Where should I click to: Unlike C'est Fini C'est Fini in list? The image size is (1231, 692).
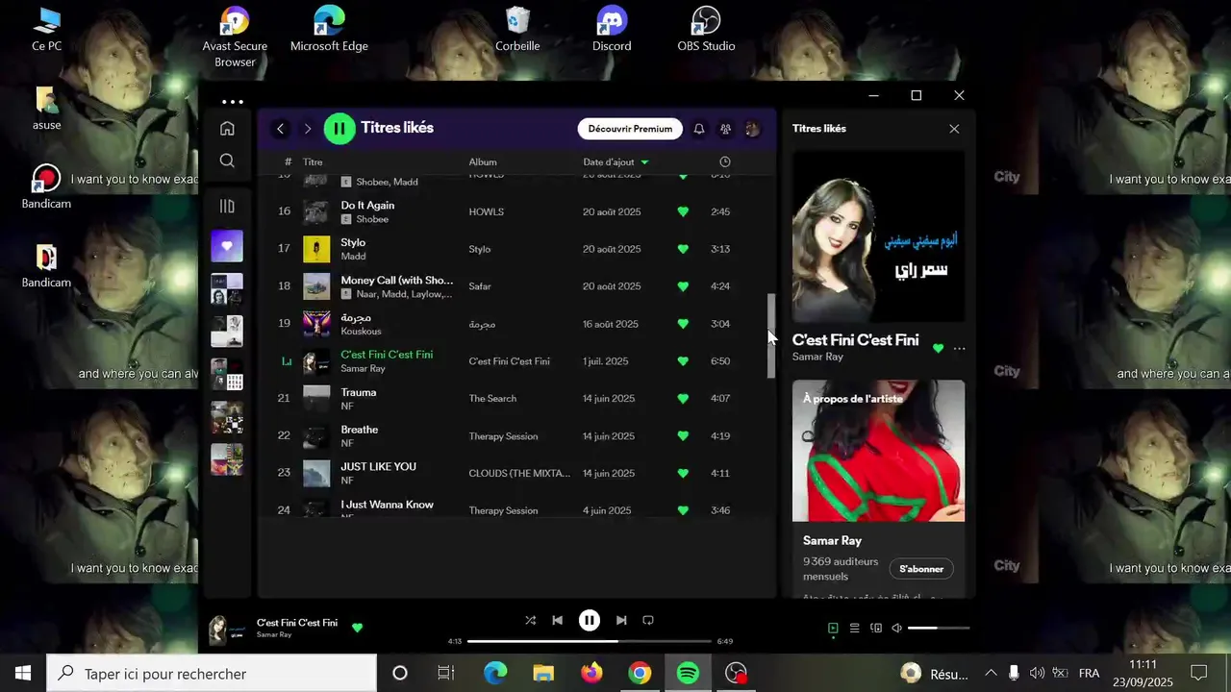pos(683,361)
